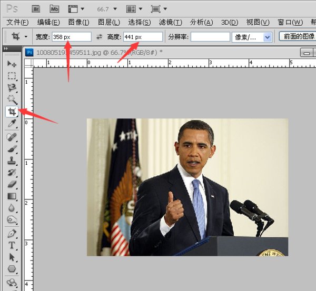316x291 pixels.
Task: Open Mini Bridge via the Mb icon
Action: [54, 9]
